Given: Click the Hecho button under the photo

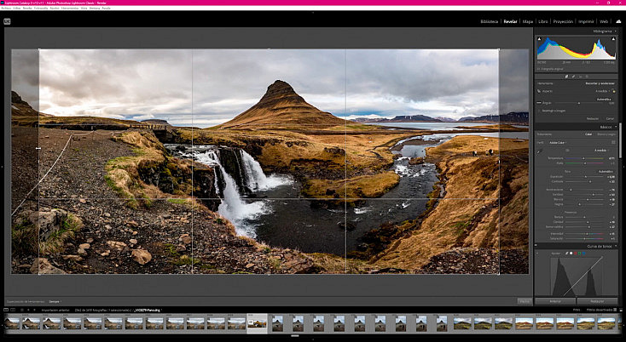Looking at the screenshot, I should click(525, 301).
